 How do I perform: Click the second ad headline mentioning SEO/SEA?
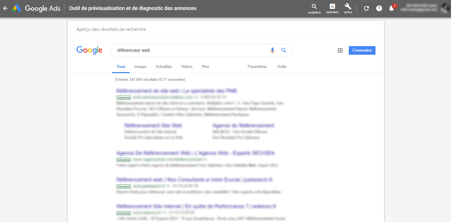click(196, 153)
